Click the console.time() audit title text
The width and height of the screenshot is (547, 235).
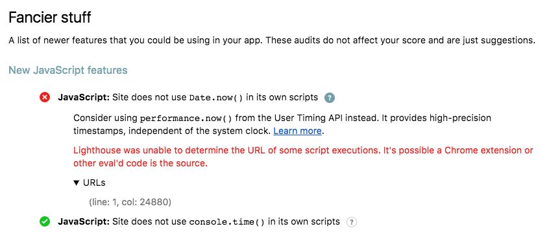(x=199, y=221)
